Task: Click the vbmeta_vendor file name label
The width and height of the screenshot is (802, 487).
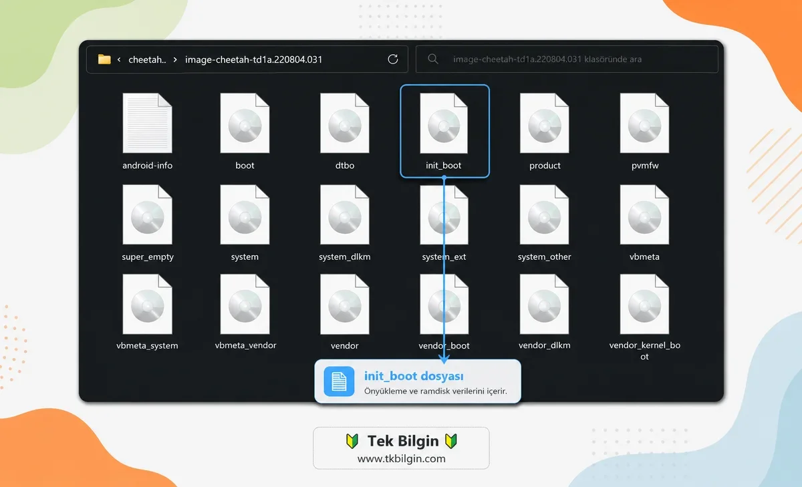Action: click(245, 346)
